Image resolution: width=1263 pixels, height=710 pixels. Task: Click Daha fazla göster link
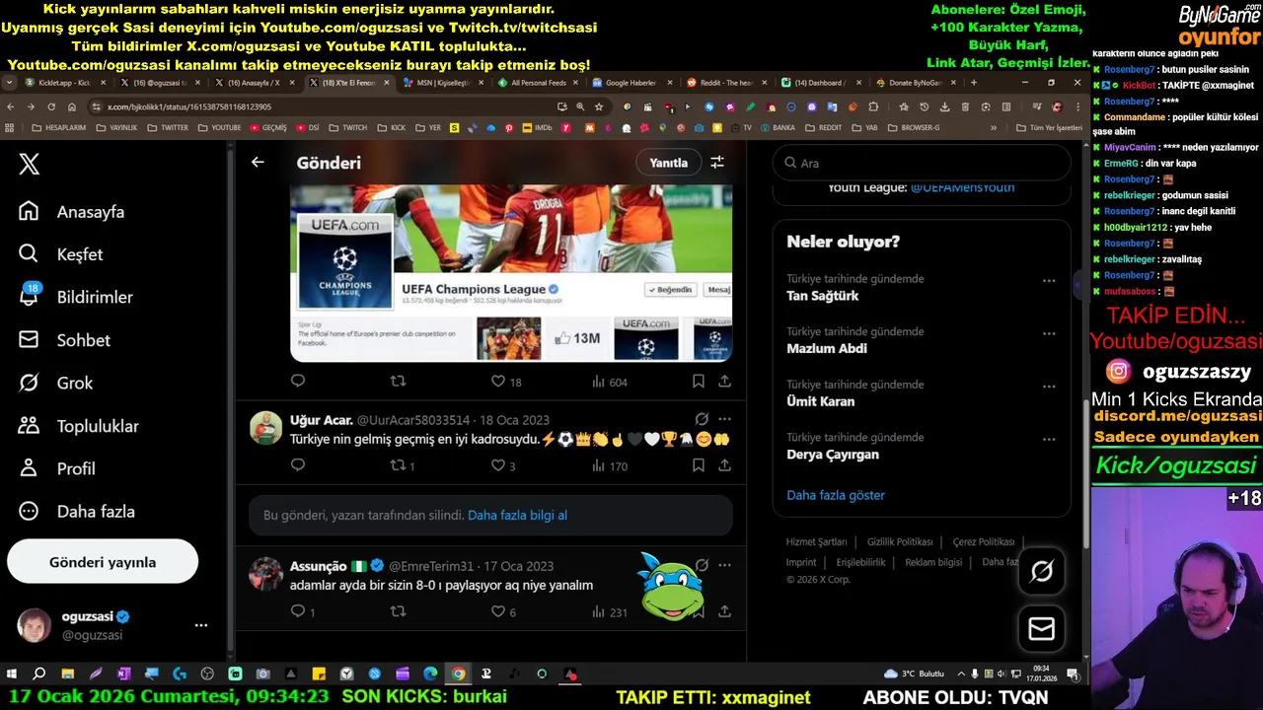tap(836, 495)
